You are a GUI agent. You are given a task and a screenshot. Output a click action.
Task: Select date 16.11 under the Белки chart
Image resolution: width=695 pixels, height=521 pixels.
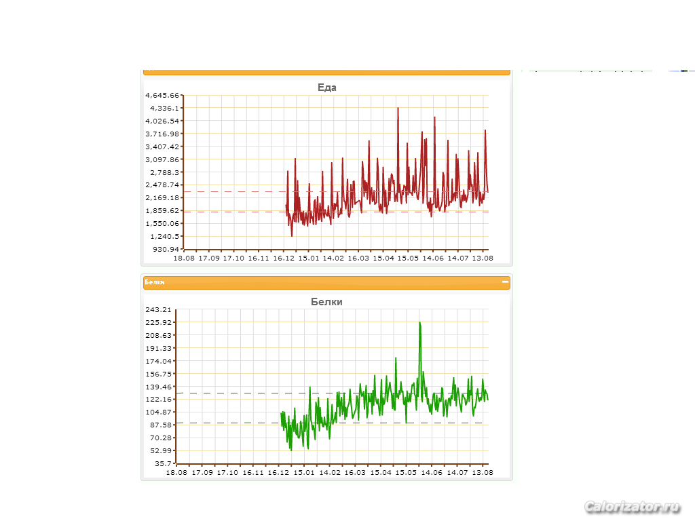click(x=253, y=472)
